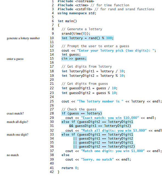Click the highlighted 'int lottery = rand() % 100' line

[x=88, y=38]
